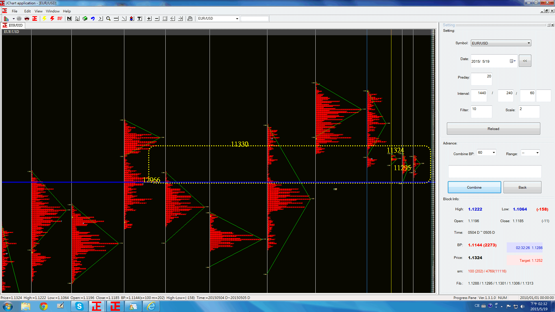Open the Windows Start button
This screenshot has width=555, height=312.
click(x=8, y=306)
